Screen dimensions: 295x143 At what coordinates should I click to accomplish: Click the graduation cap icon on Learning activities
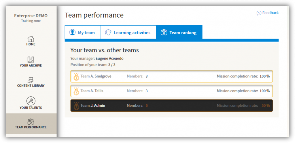(108, 33)
